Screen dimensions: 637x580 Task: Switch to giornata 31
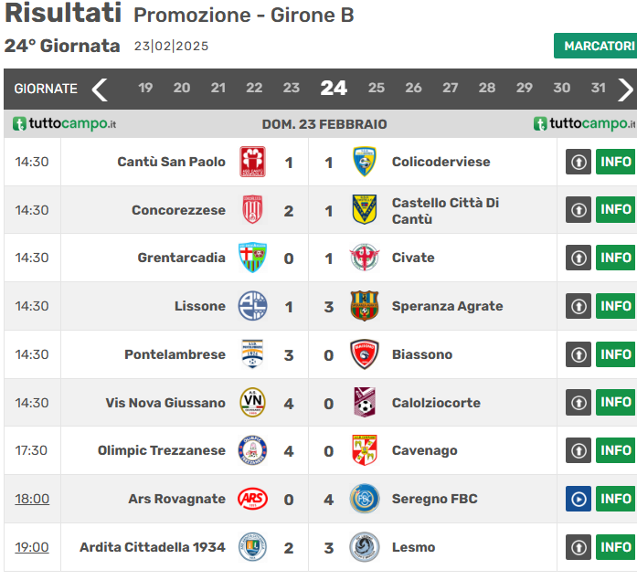pos(598,88)
